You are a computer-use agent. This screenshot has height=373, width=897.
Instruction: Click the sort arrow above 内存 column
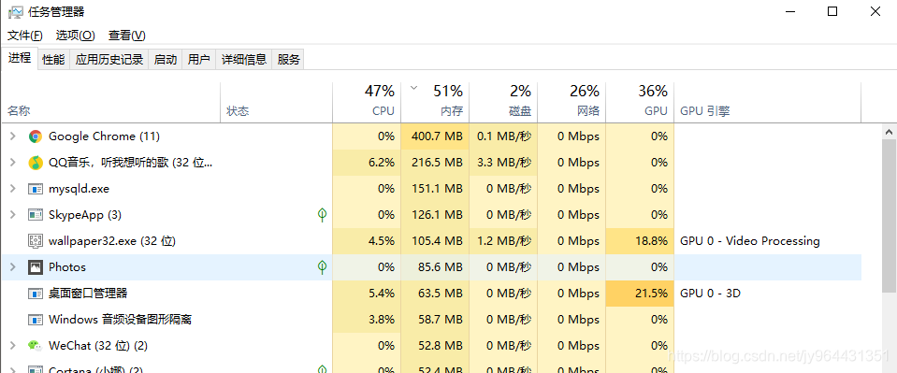tap(414, 89)
